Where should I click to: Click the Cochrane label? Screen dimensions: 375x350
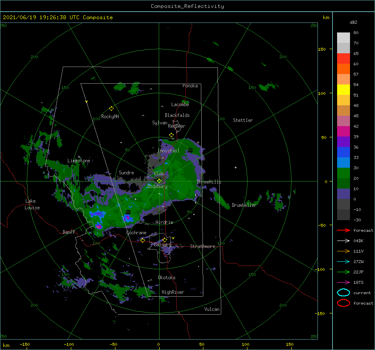point(136,233)
